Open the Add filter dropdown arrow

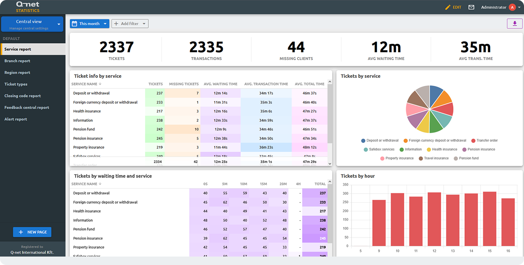click(x=144, y=24)
